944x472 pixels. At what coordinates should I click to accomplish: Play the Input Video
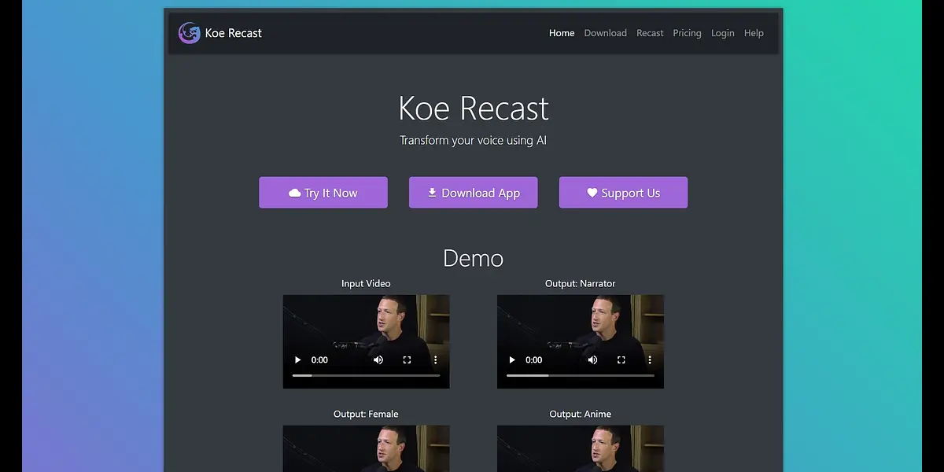click(297, 360)
